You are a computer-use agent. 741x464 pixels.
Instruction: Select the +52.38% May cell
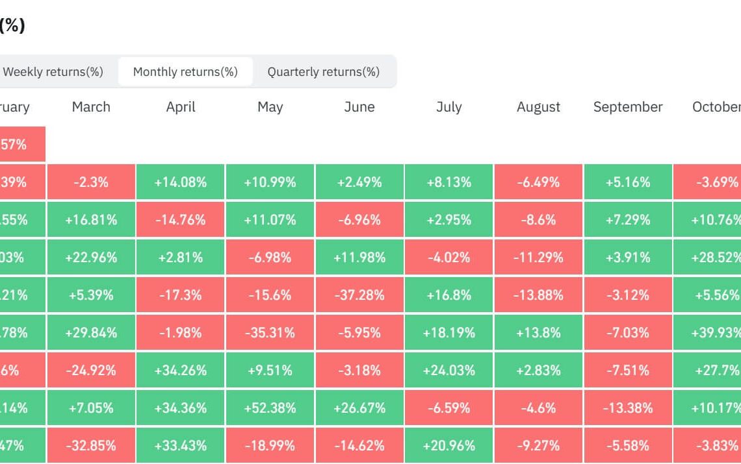[270, 408]
